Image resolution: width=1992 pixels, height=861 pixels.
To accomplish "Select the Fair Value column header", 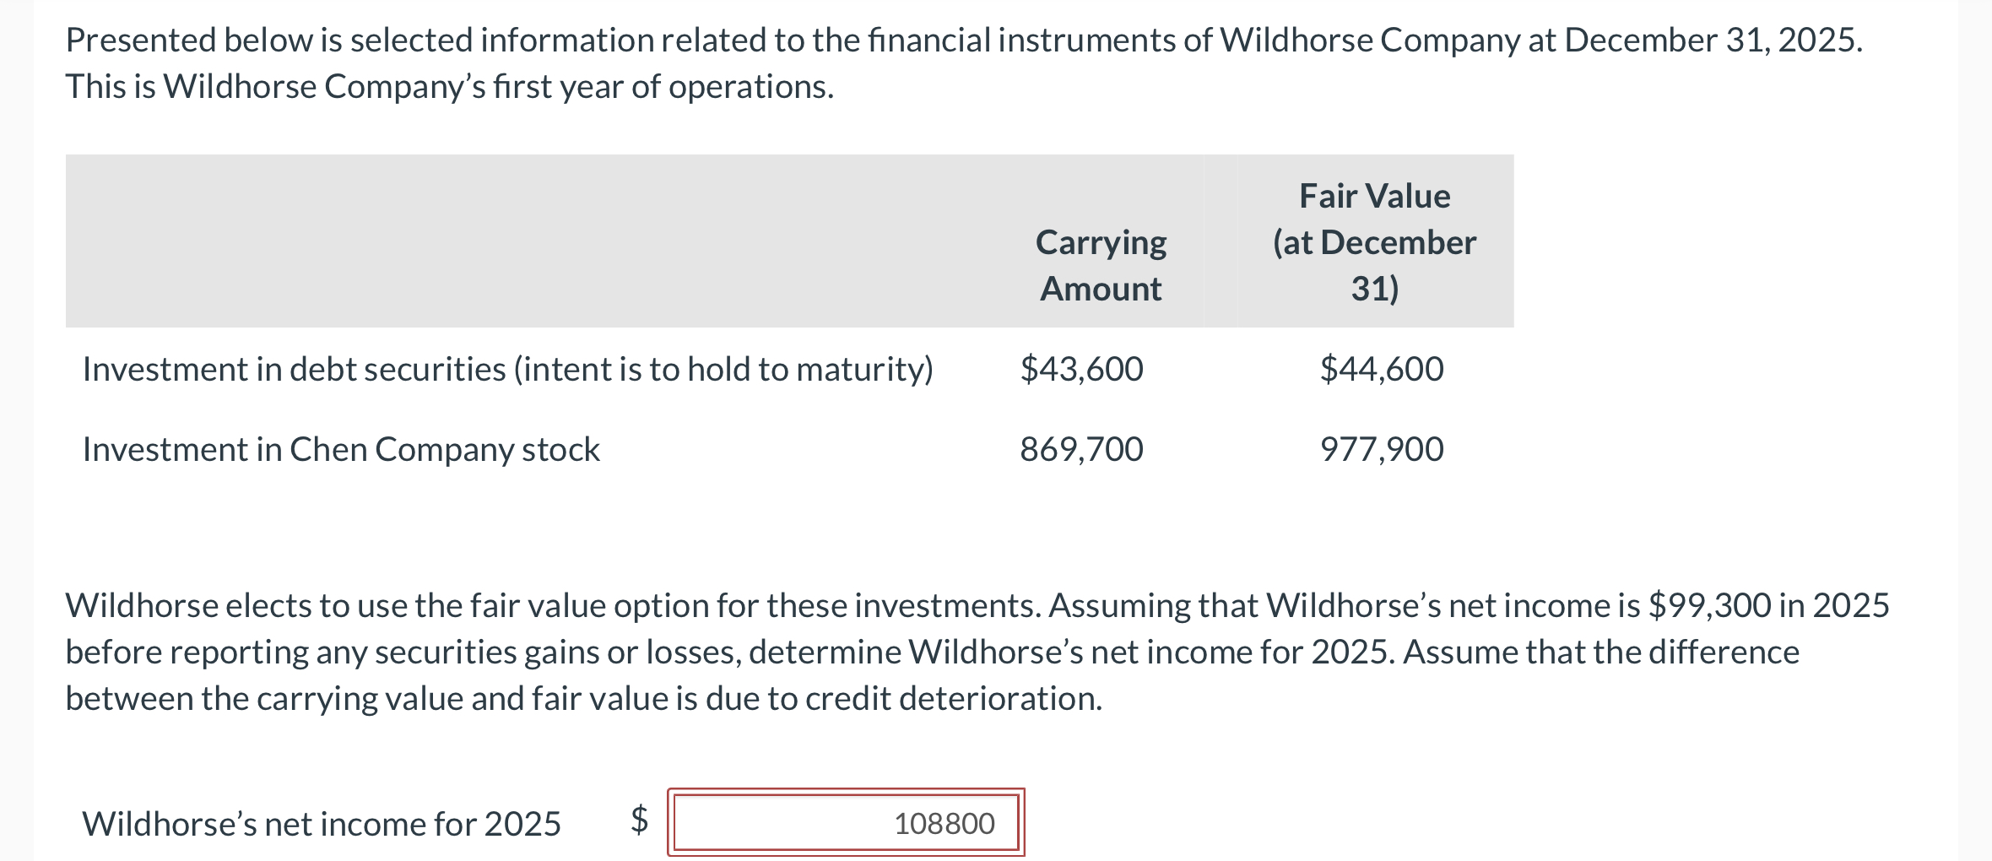I will (x=1374, y=242).
